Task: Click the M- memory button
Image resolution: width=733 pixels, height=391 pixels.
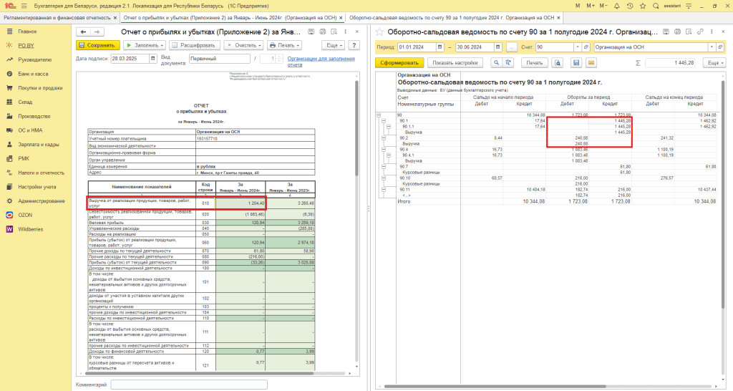Action: [x=603, y=6]
